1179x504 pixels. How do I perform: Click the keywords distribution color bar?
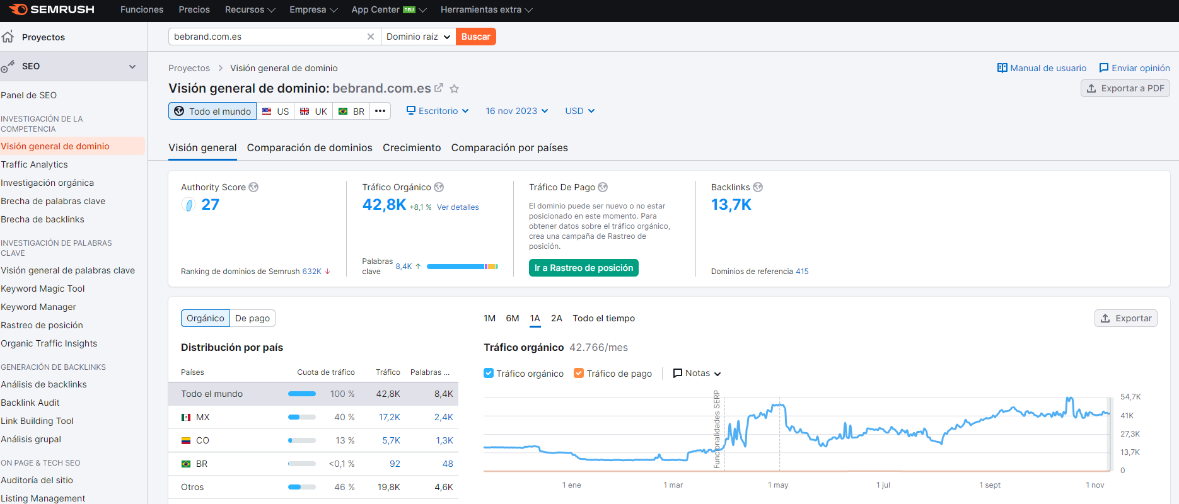(462, 266)
